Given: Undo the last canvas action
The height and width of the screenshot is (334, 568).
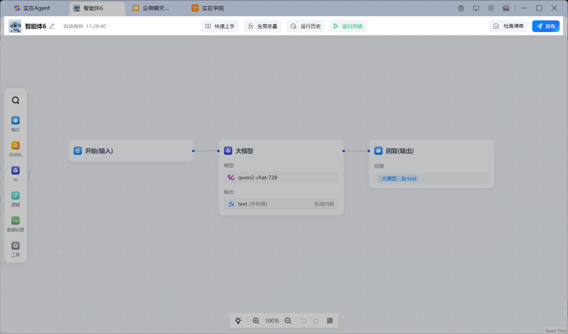Looking at the screenshot, I should (x=304, y=321).
